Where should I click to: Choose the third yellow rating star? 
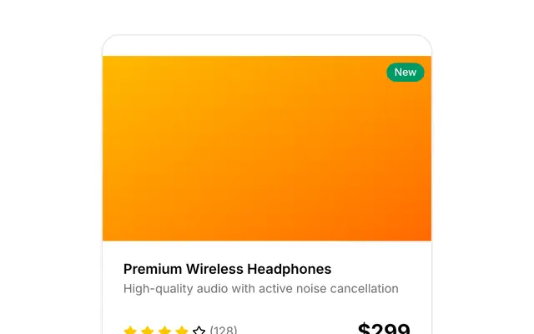(x=164, y=331)
